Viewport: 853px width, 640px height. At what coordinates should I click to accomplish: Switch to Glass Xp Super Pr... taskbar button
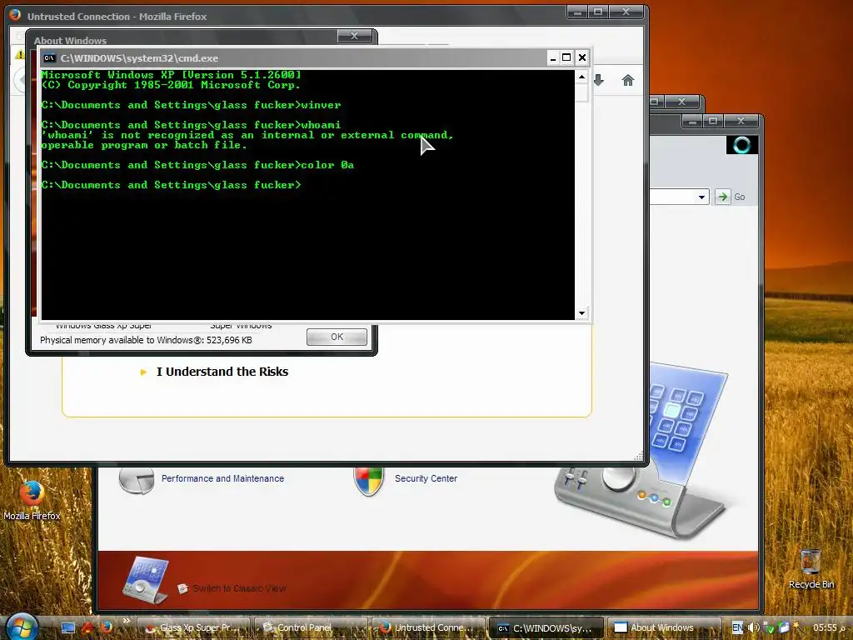(193, 627)
